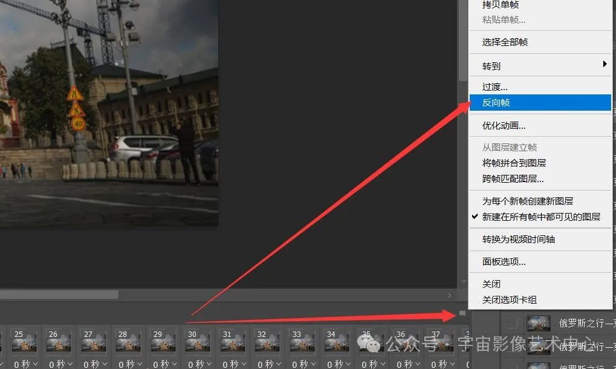Toggle visibility box of the first listed layer
This screenshot has height=369, width=616.
[x=512, y=322]
